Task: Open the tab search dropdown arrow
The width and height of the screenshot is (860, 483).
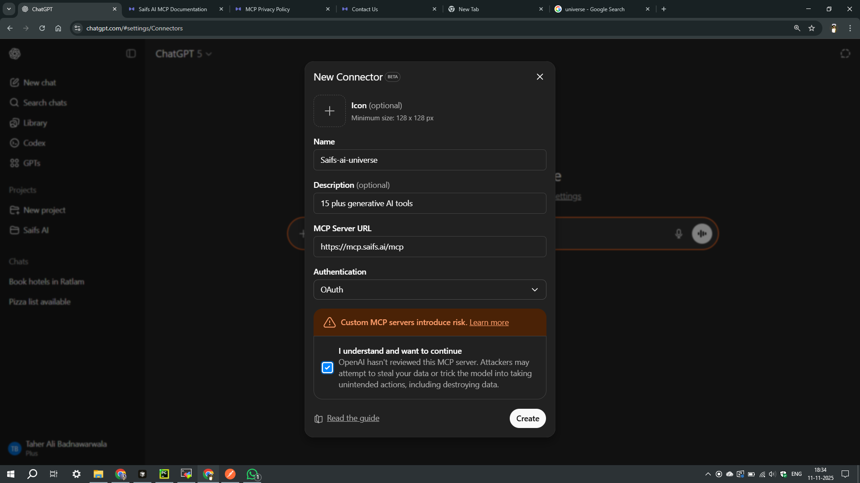Action: pos(9,9)
